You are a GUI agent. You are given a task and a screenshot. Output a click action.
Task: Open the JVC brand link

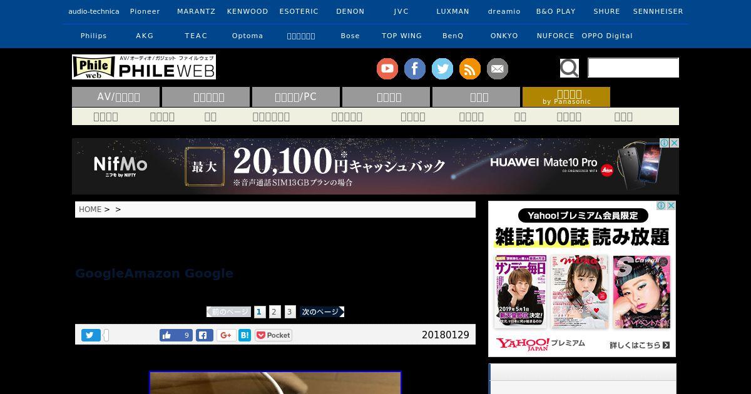click(x=402, y=11)
